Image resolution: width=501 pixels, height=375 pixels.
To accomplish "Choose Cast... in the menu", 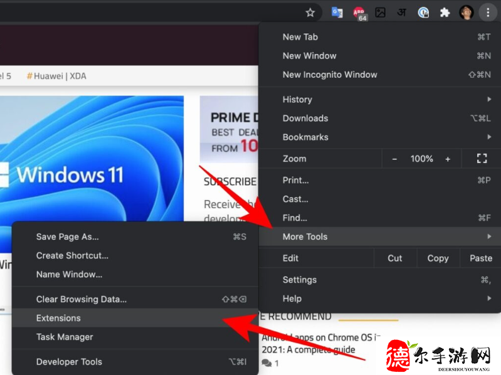I will coord(379,199).
